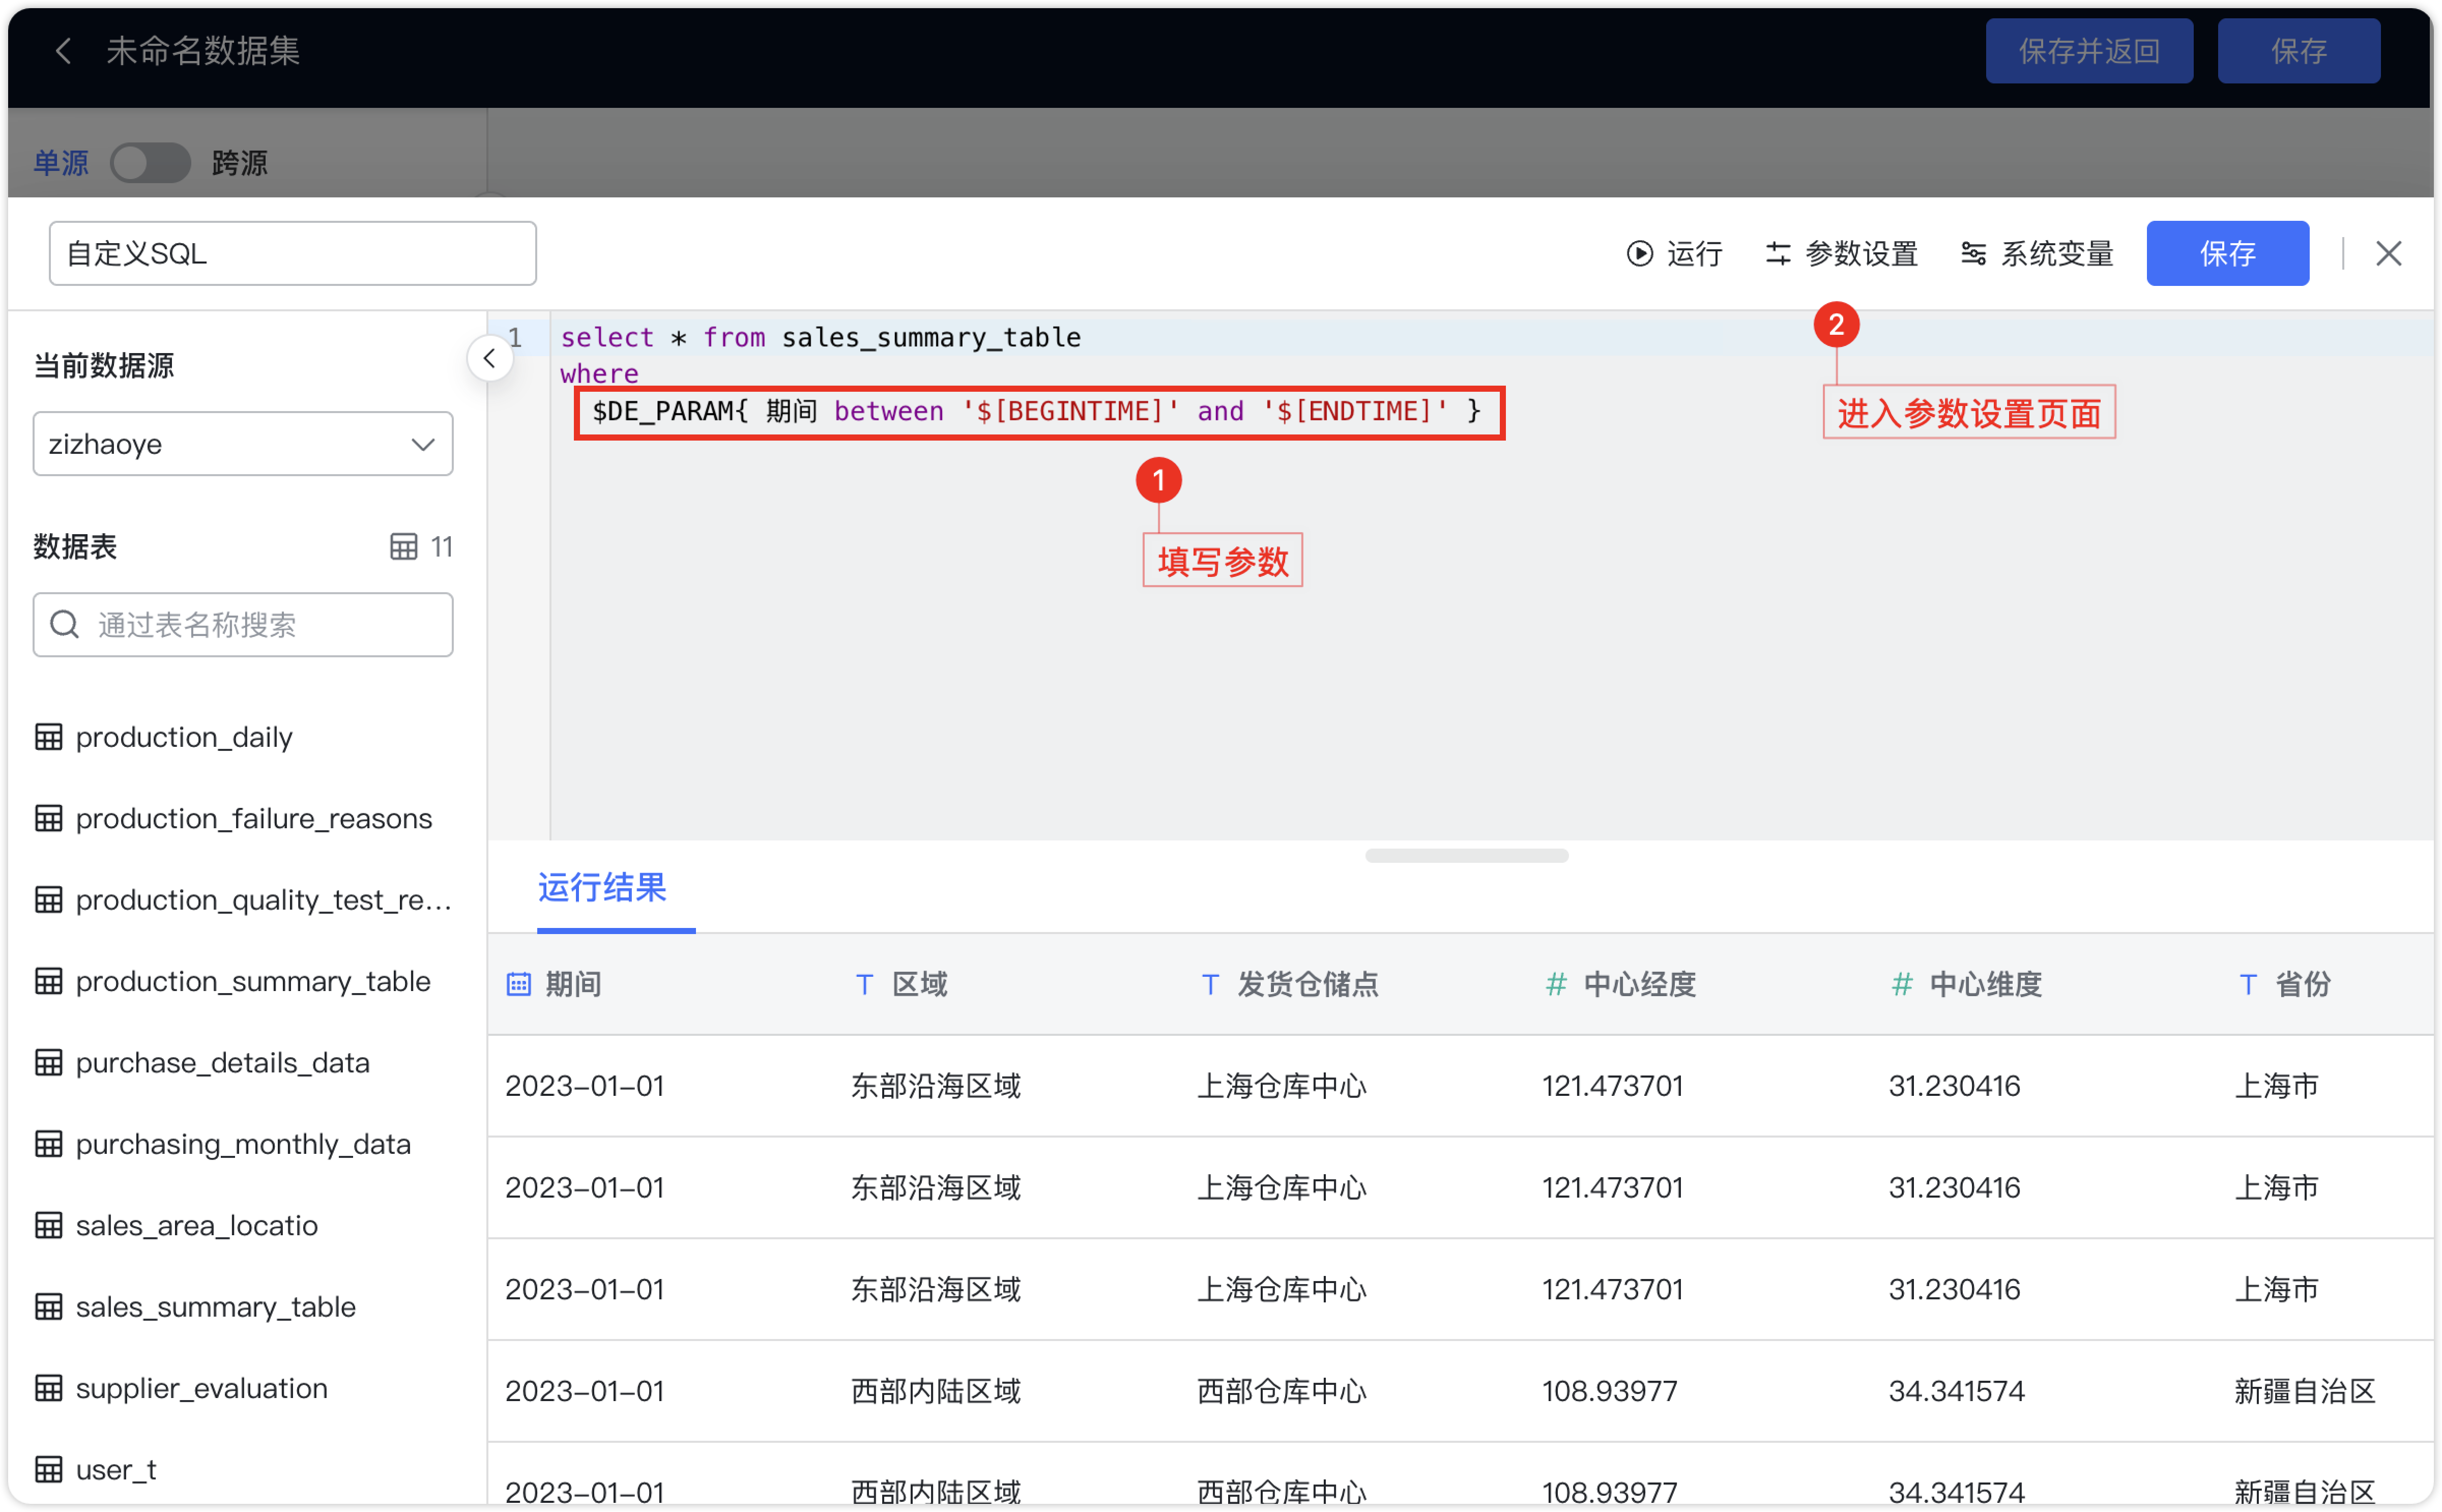The width and height of the screenshot is (2442, 1512).
Task: Toggle the 单源/跨源 switch to 跨源
Action: 150,162
